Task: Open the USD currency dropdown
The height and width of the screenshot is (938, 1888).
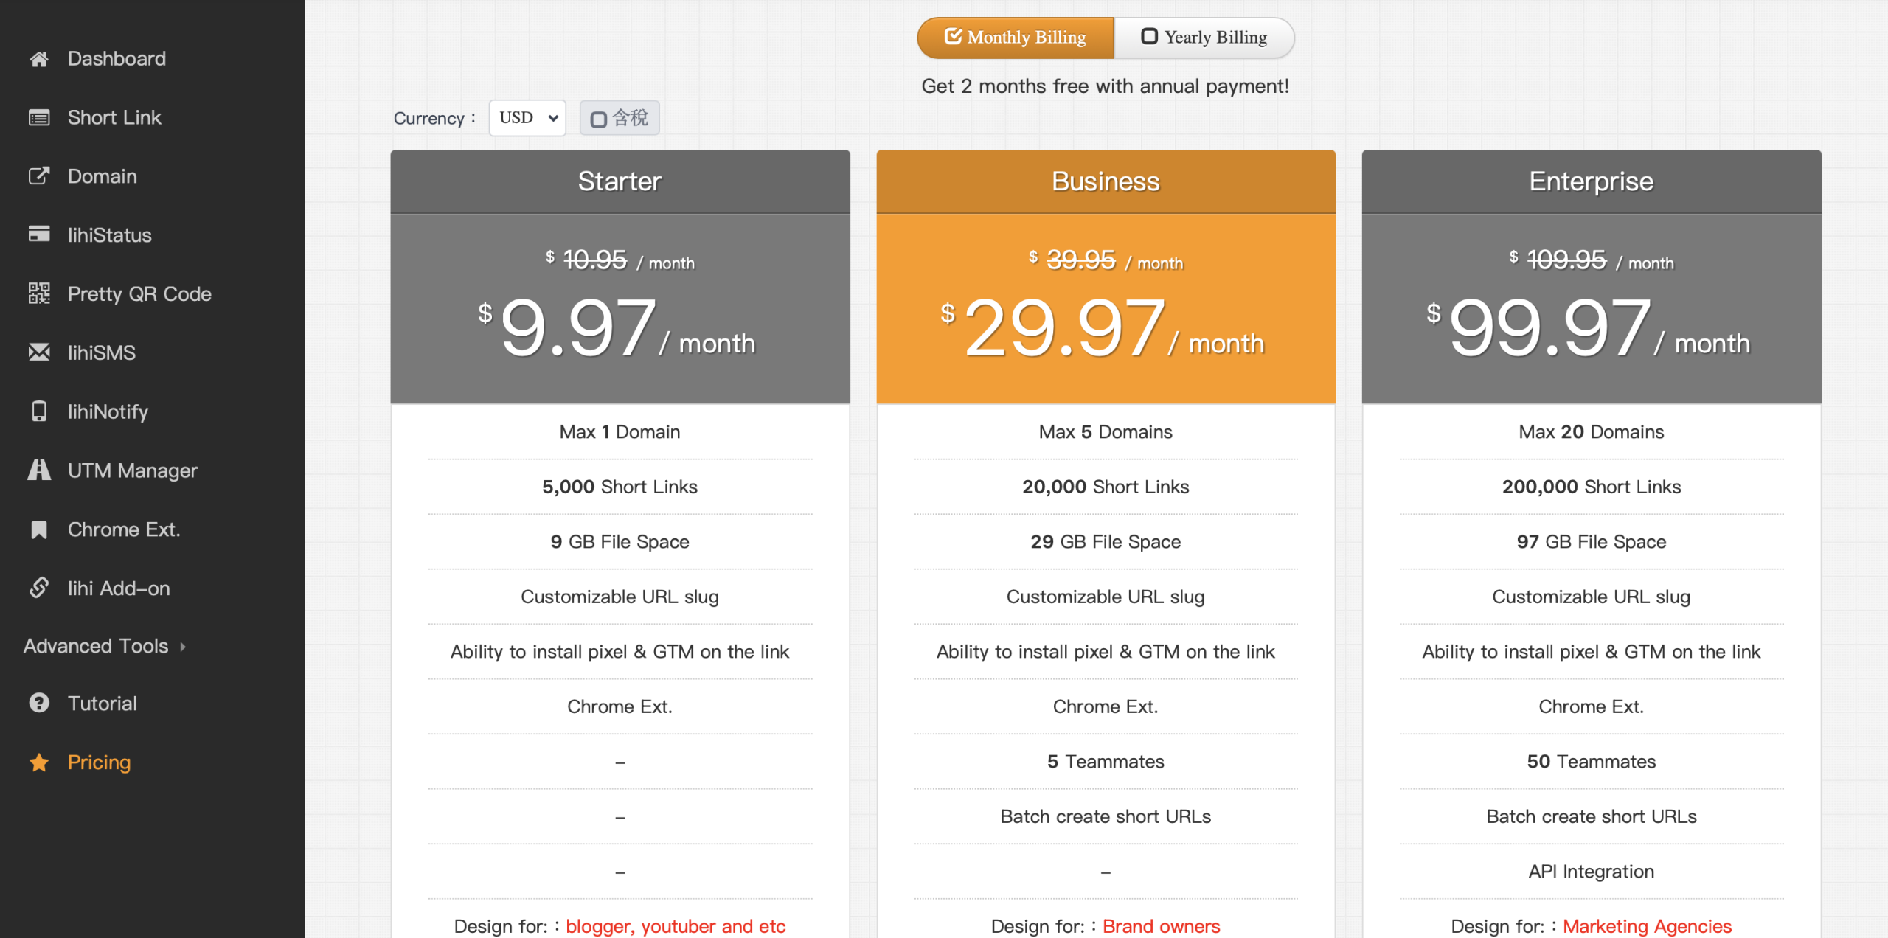Action: tap(527, 118)
